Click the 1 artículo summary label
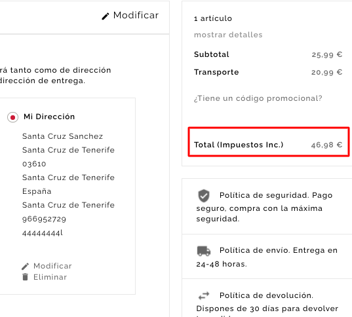This screenshot has height=317, width=352. (213, 18)
